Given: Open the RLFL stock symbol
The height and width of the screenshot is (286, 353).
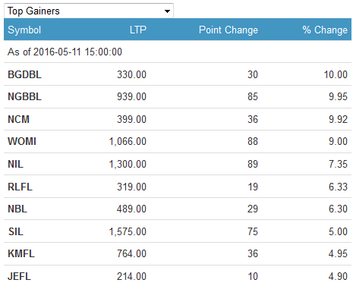Looking at the screenshot, I should click(x=20, y=187).
